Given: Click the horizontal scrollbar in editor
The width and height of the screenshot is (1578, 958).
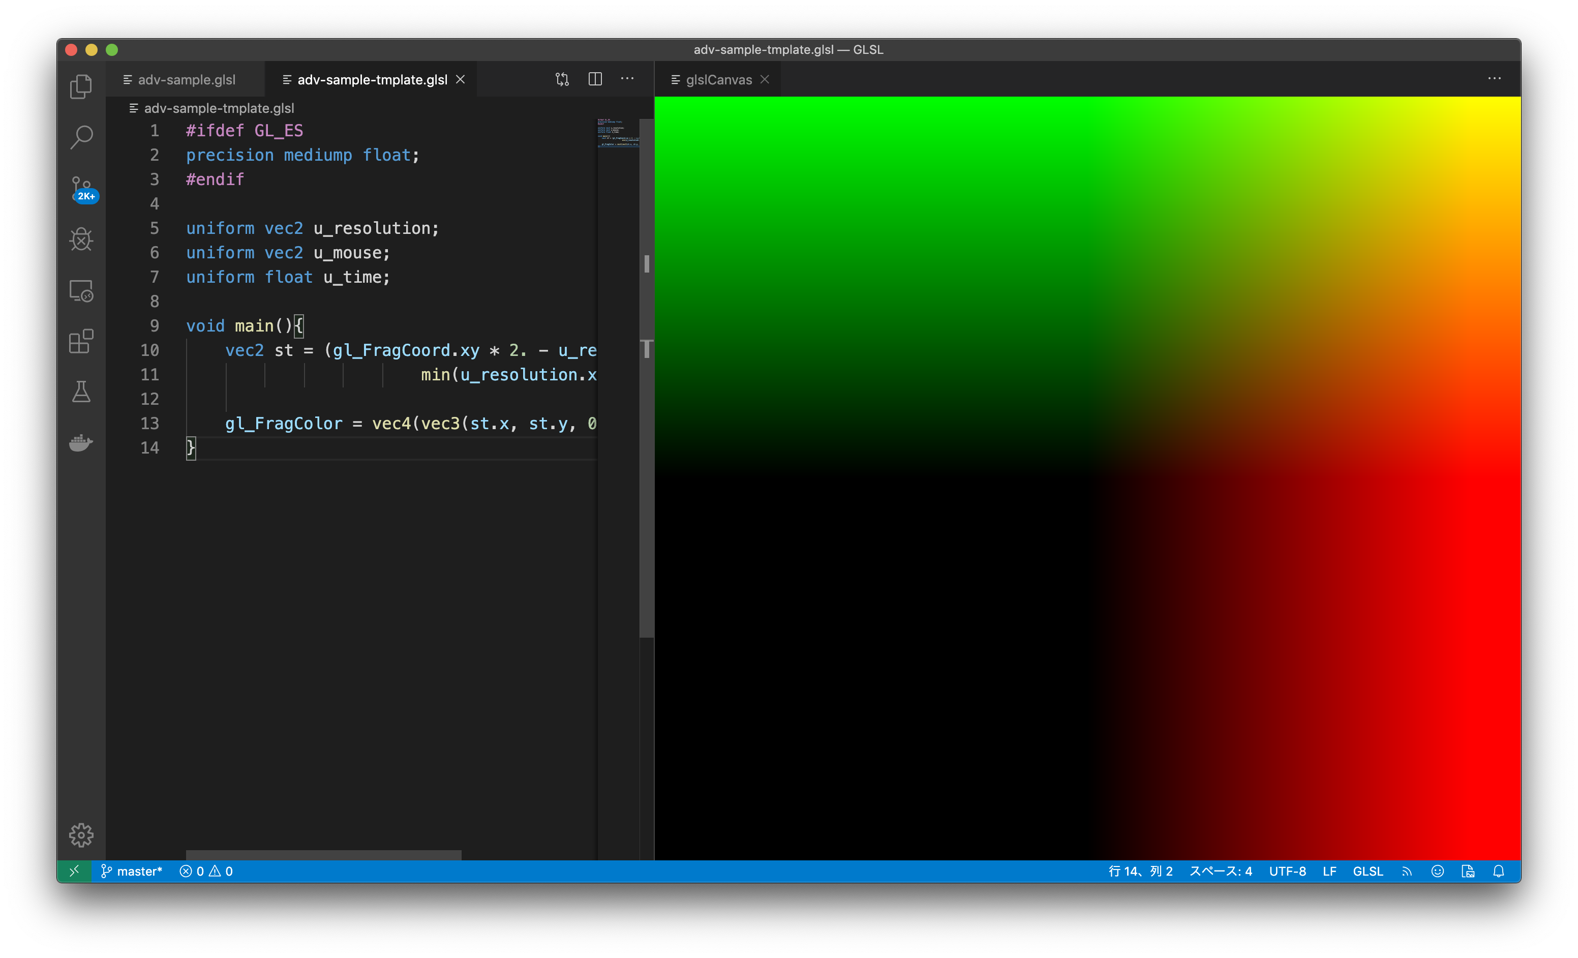Looking at the screenshot, I should (323, 855).
